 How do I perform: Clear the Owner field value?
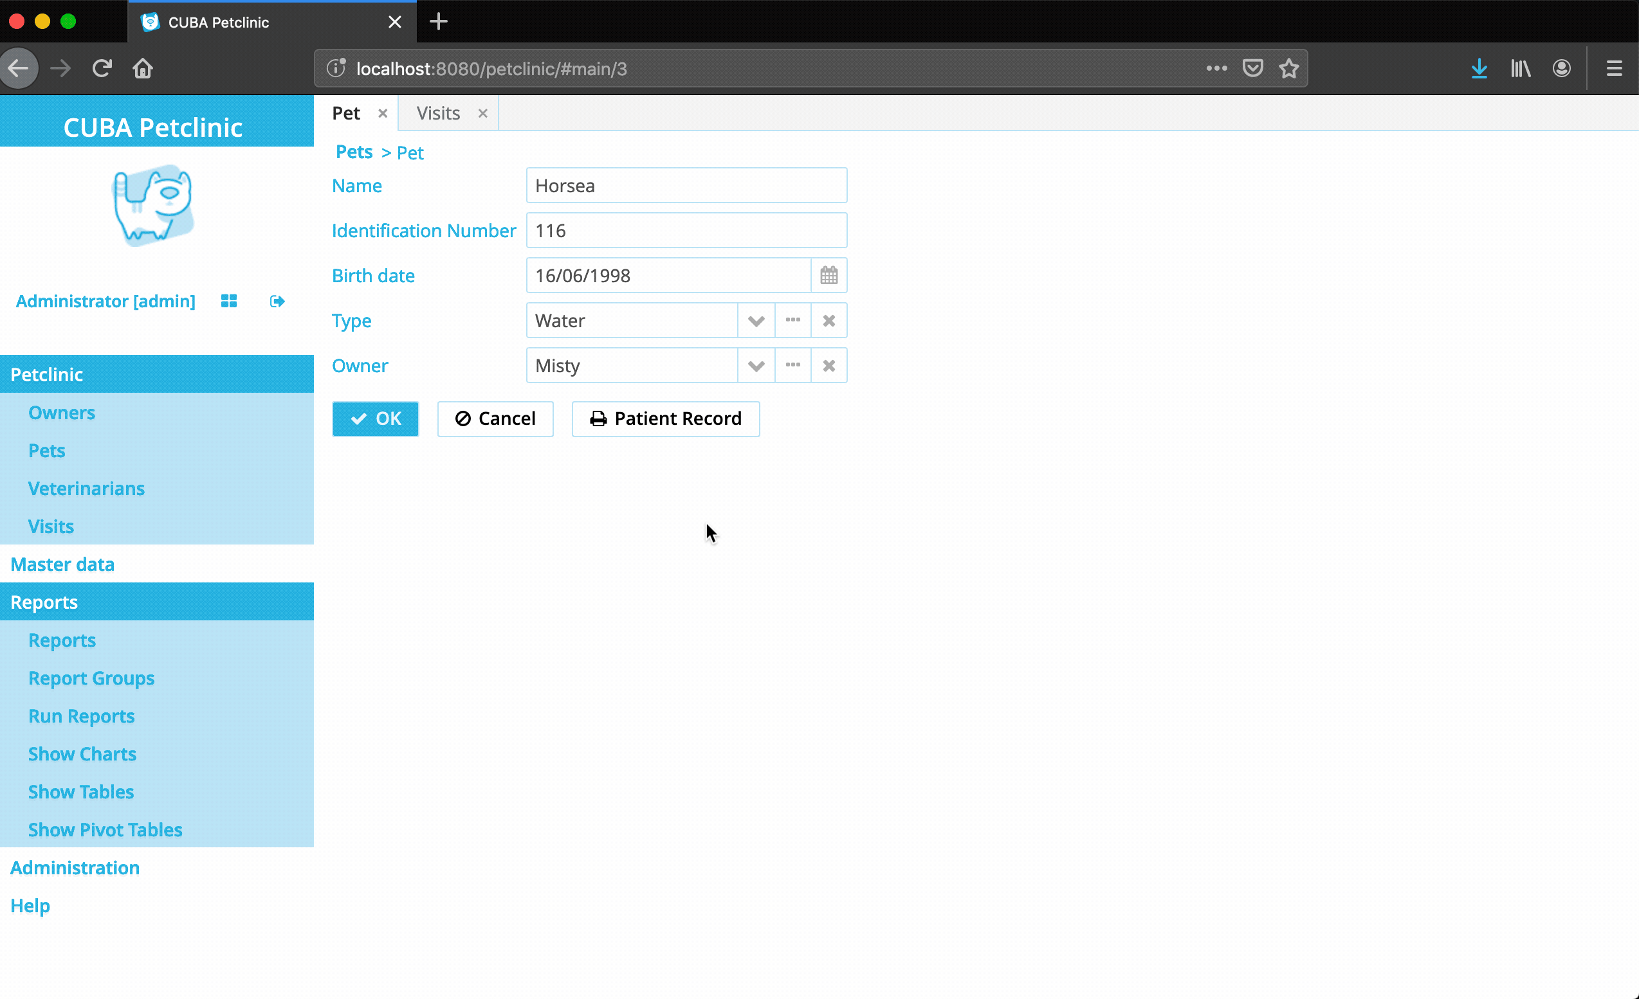(x=828, y=365)
